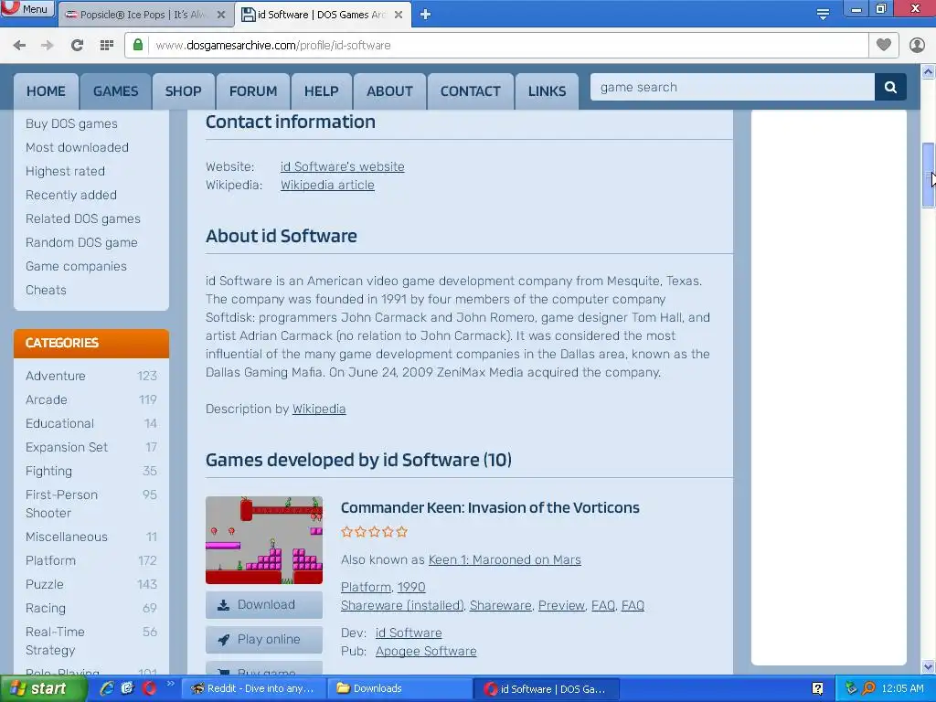Open the Wikipedia article link
Viewport: 936px width, 702px height.
point(328,185)
